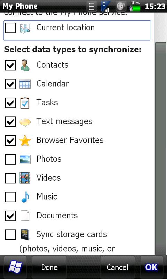Screen dimensions: 167x279
Task: Enable the Current location checkbox
Action: click(x=10, y=28)
